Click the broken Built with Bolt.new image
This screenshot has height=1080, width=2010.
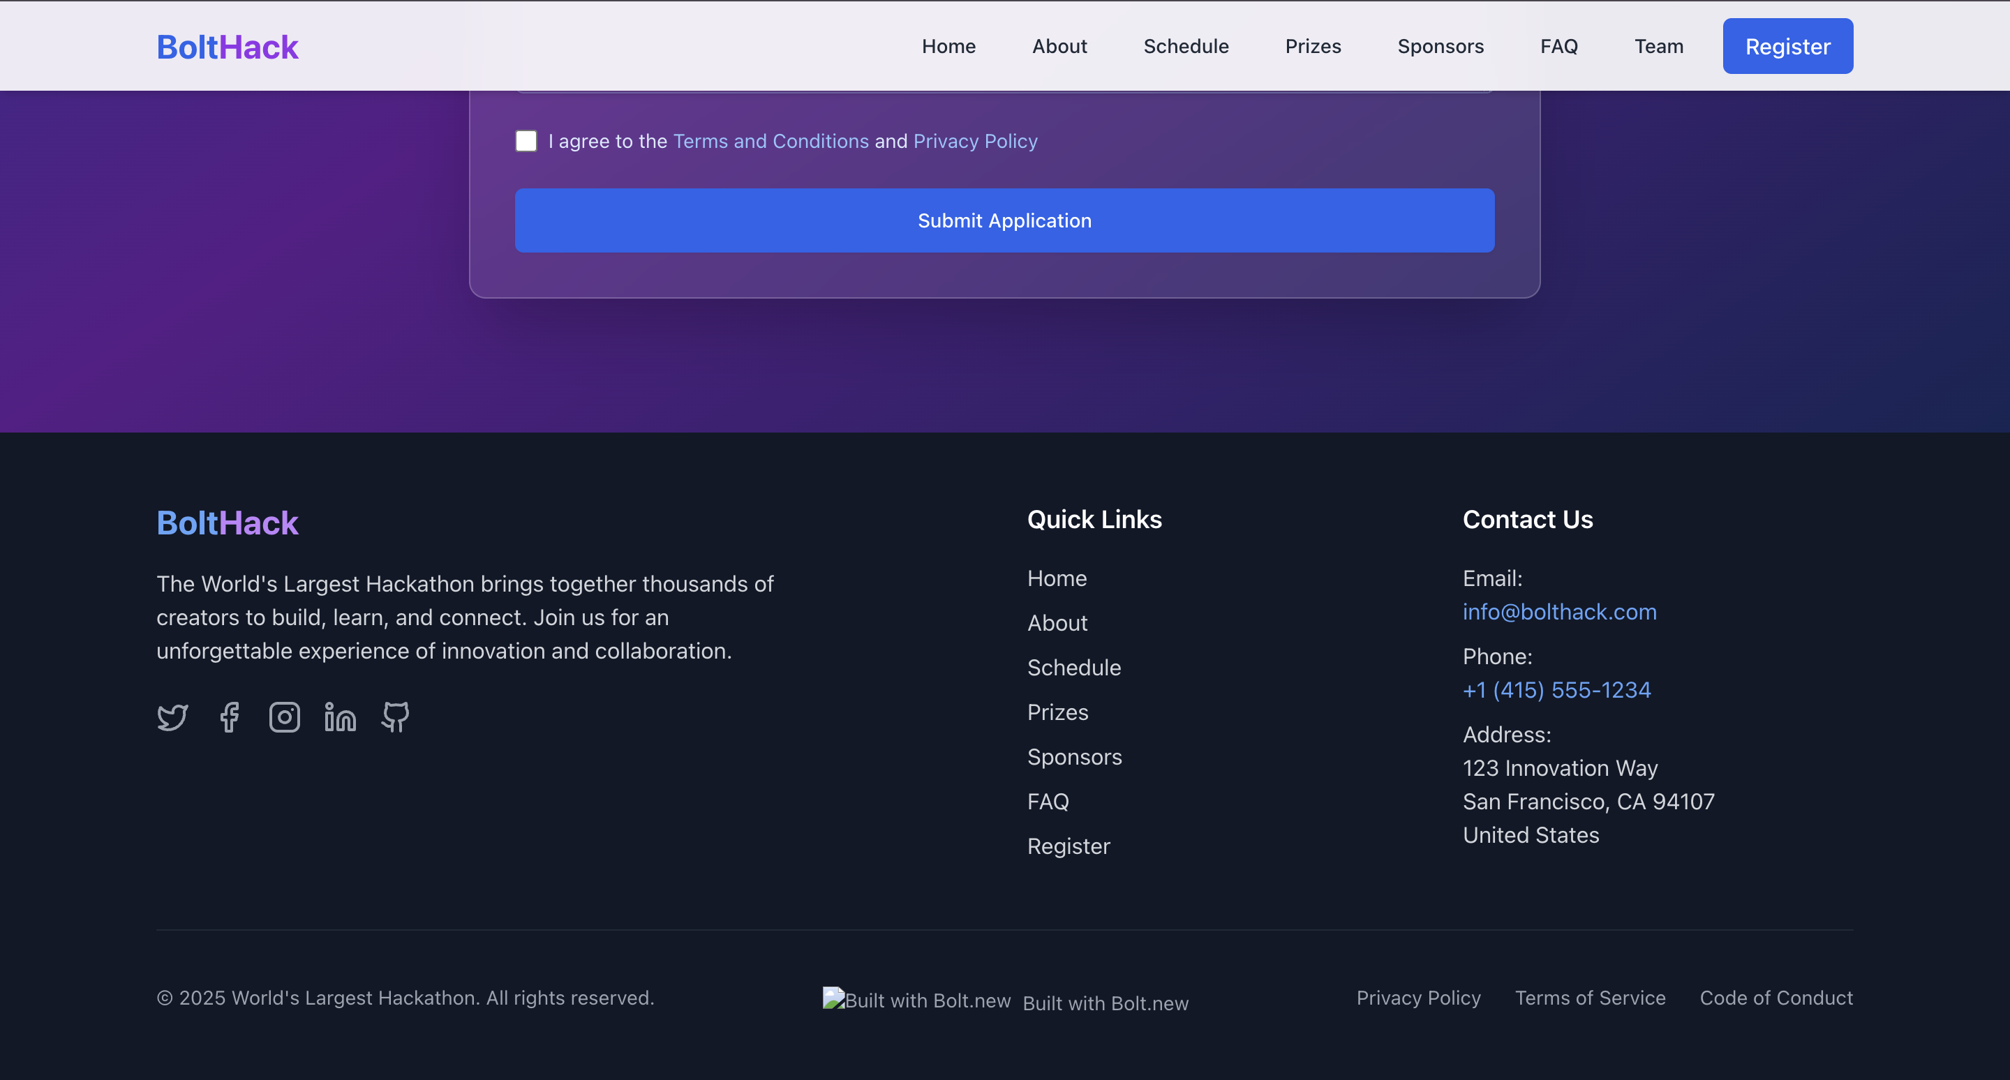pos(917,1000)
